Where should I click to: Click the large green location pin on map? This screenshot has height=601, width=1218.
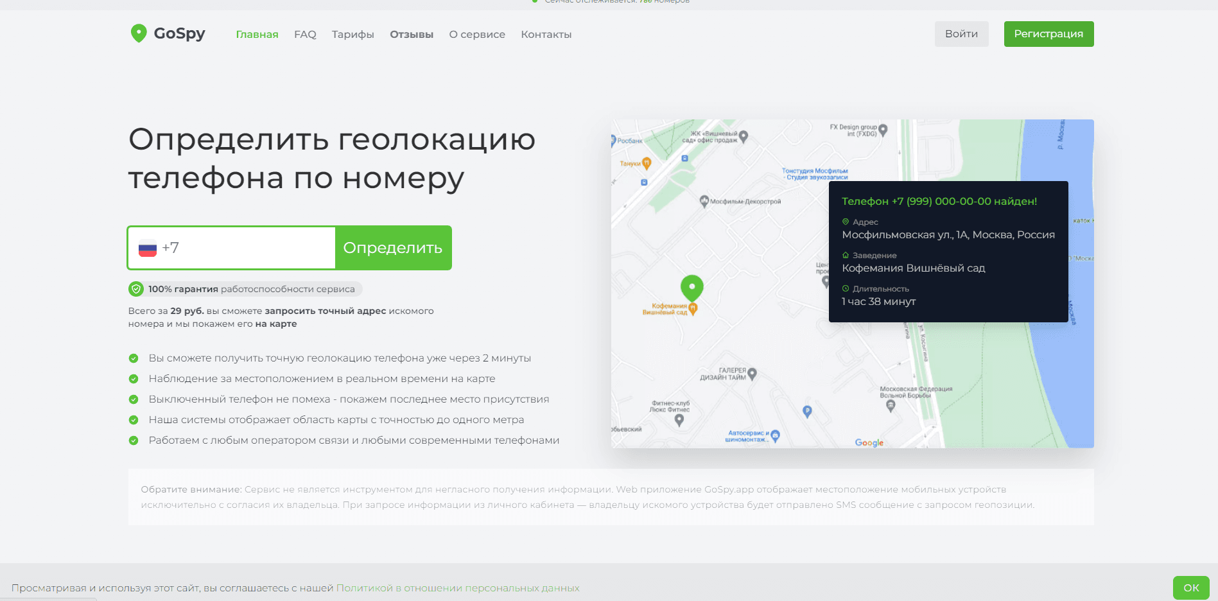click(x=692, y=288)
